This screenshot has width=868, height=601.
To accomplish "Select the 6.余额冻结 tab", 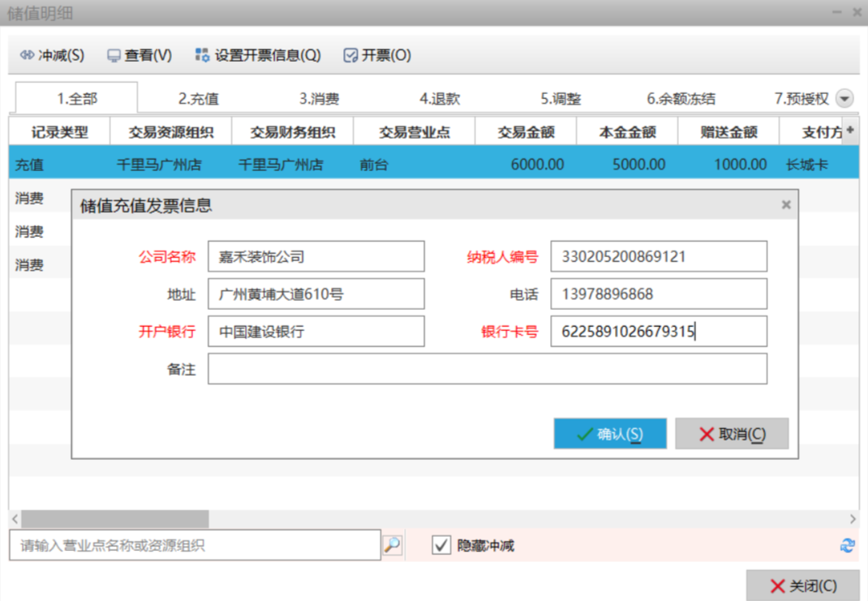I will [x=681, y=99].
